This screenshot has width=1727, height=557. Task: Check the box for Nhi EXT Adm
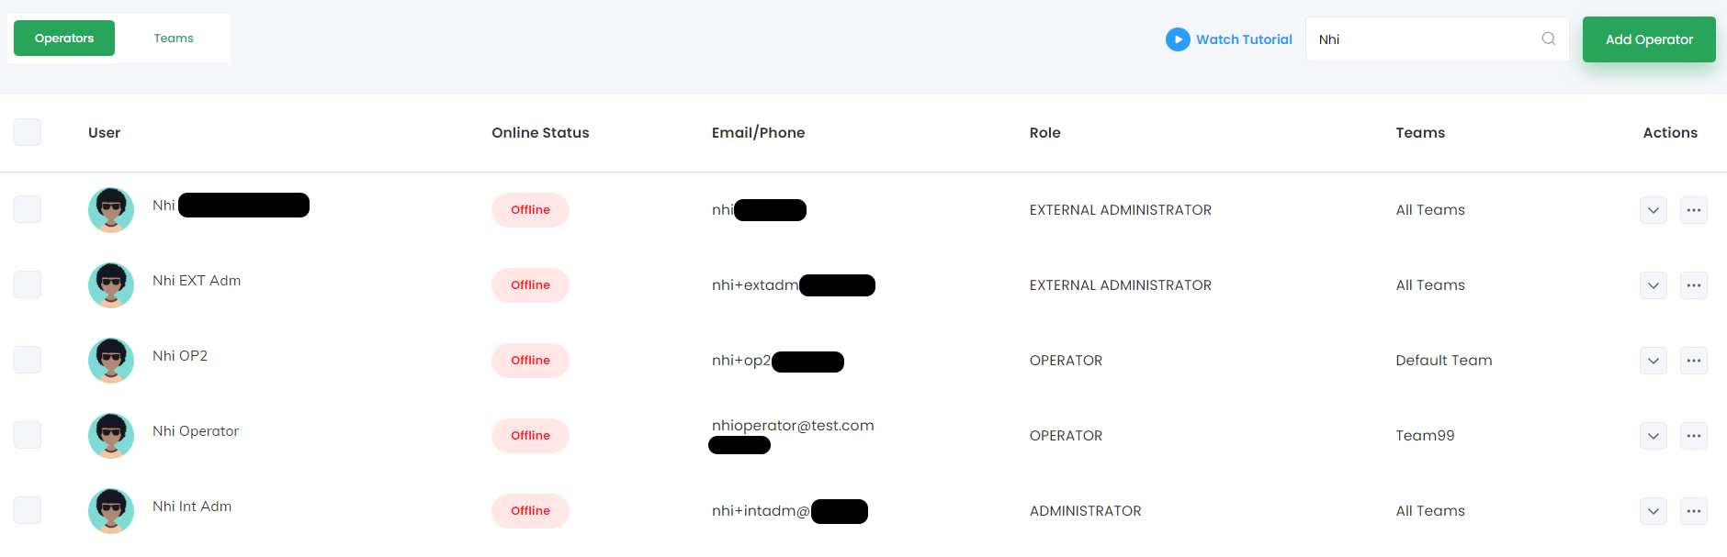point(28,284)
